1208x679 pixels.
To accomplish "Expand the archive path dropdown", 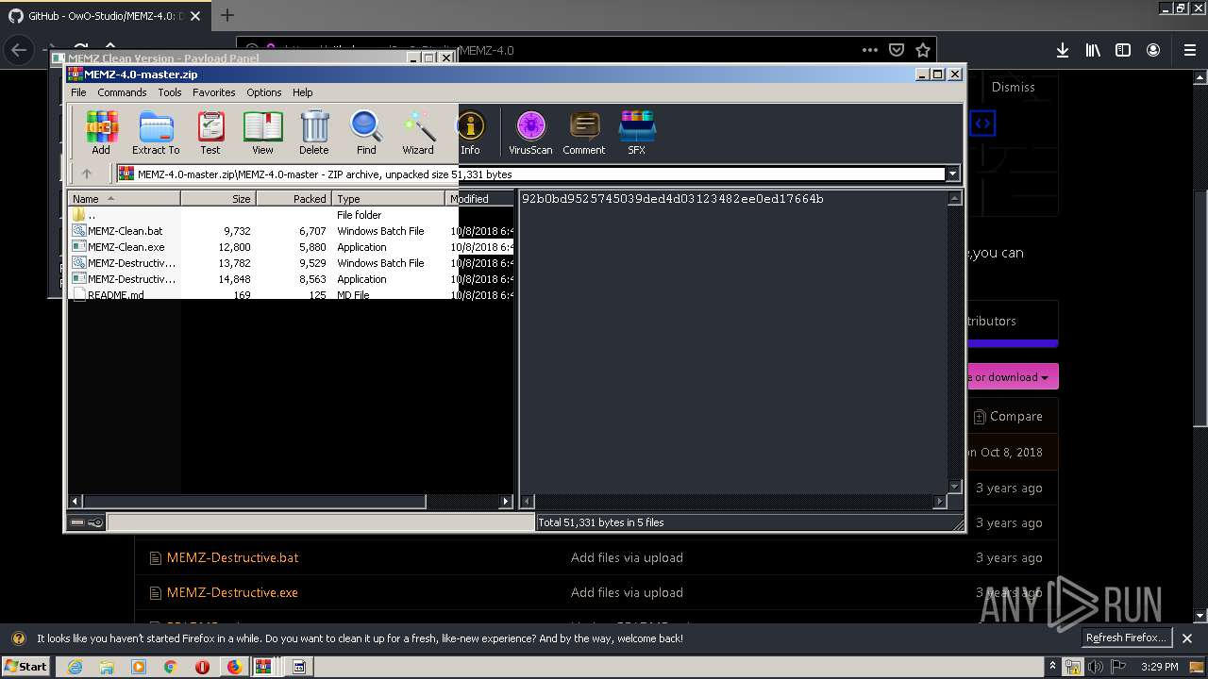I will tap(953, 174).
